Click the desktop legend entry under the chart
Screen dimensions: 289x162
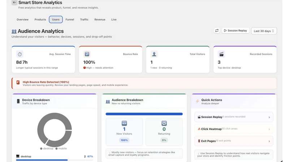(47, 148)
